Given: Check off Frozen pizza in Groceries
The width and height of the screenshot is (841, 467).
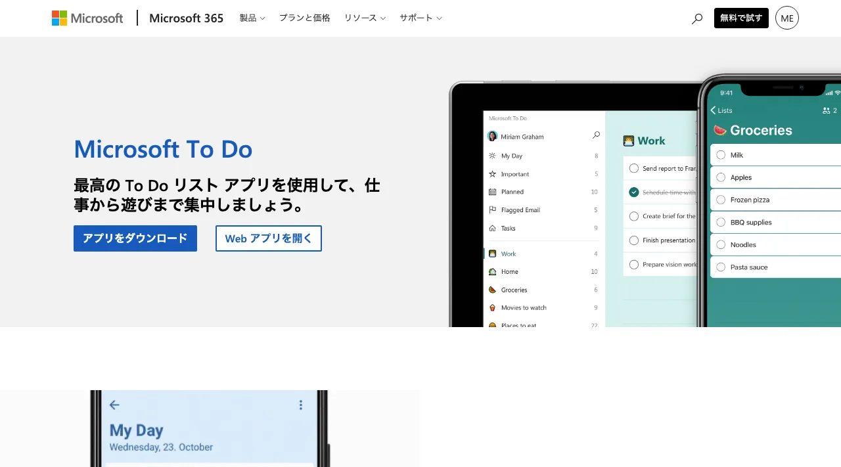Looking at the screenshot, I should point(721,200).
